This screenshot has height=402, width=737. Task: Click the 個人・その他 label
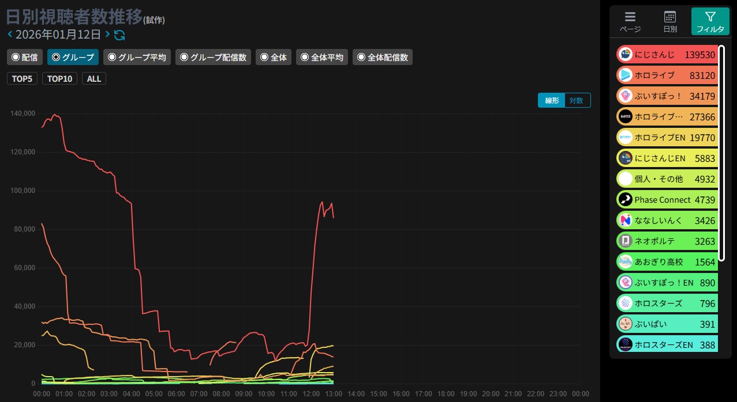click(659, 179)
